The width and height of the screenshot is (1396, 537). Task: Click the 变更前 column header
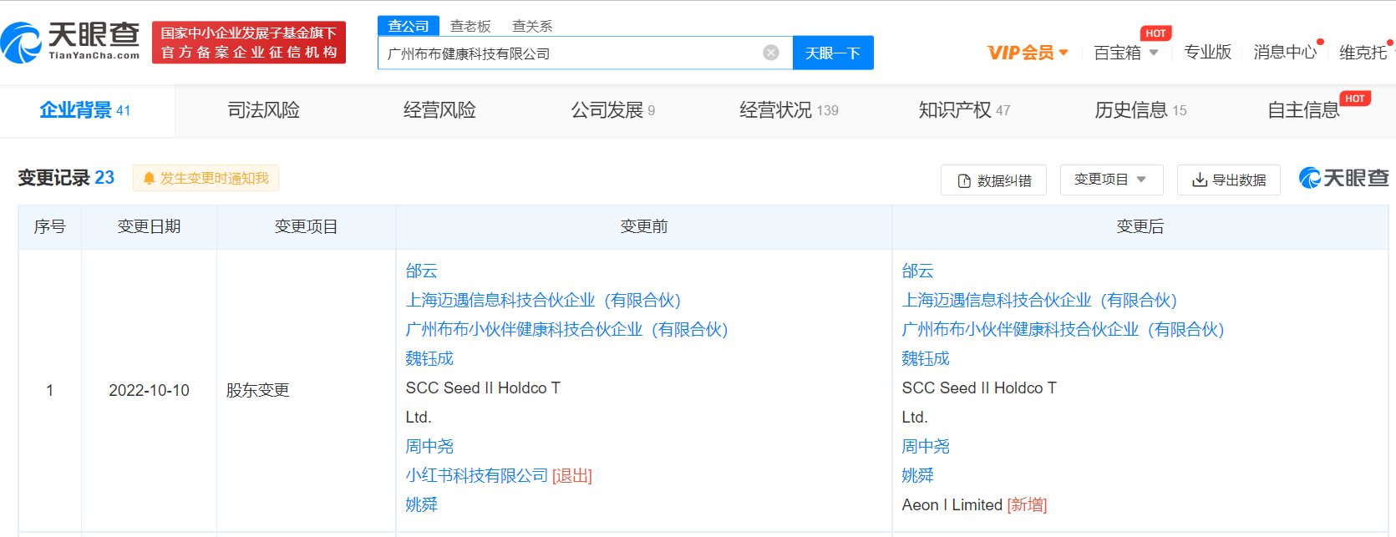point(644,226)
